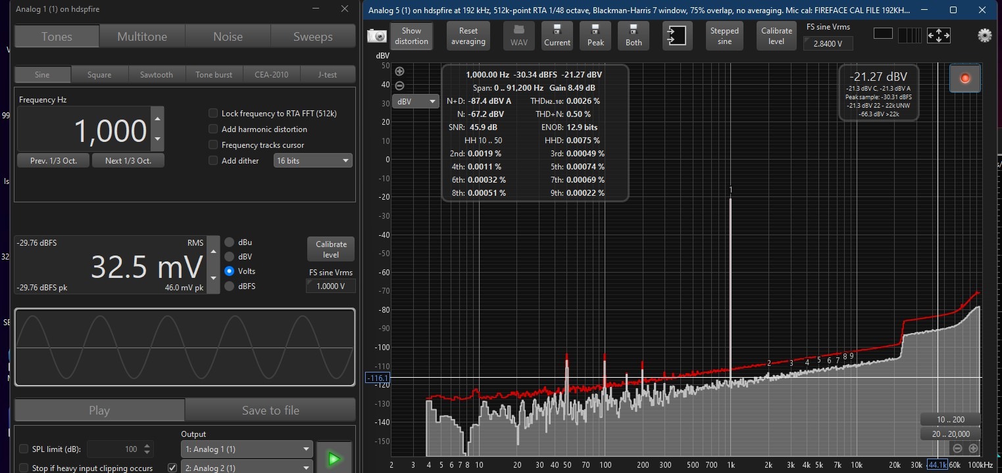Set graph range to 20 .. 20,000

pos(951,434)
